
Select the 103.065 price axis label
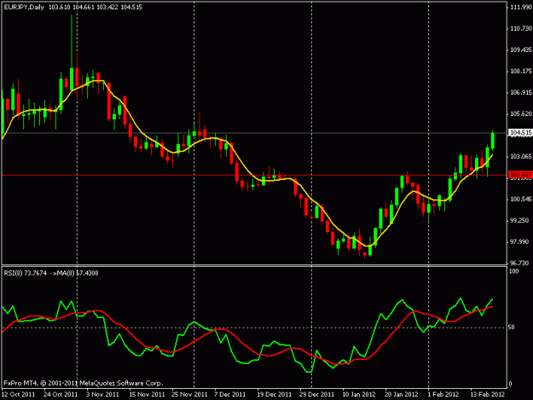click(x=520, y=156)
